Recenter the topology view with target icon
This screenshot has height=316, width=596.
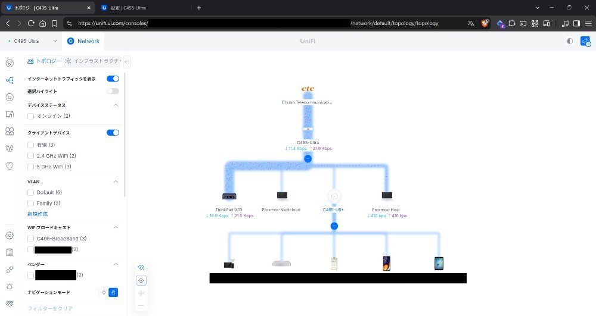click(x=141, y=280)
